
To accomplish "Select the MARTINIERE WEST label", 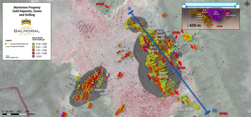I will [104, 92].
